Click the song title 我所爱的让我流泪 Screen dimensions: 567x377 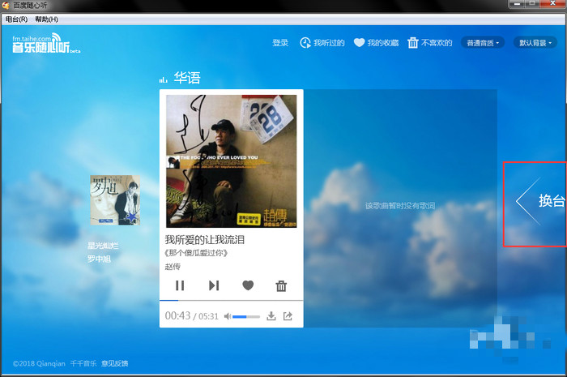[x=205, y=239]
